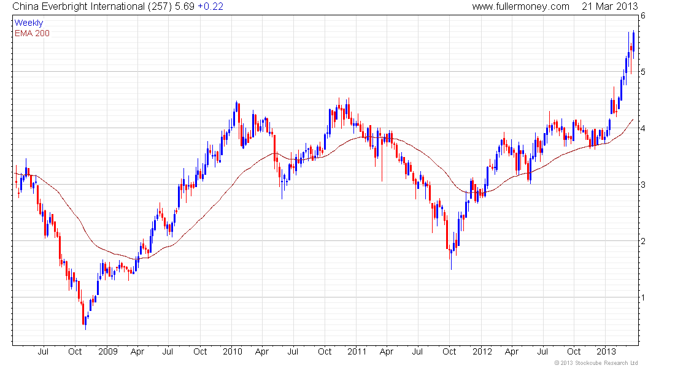The image size is (675, 368).
Task: Click the Apr label right after 2012
Action: pos(511,352)
